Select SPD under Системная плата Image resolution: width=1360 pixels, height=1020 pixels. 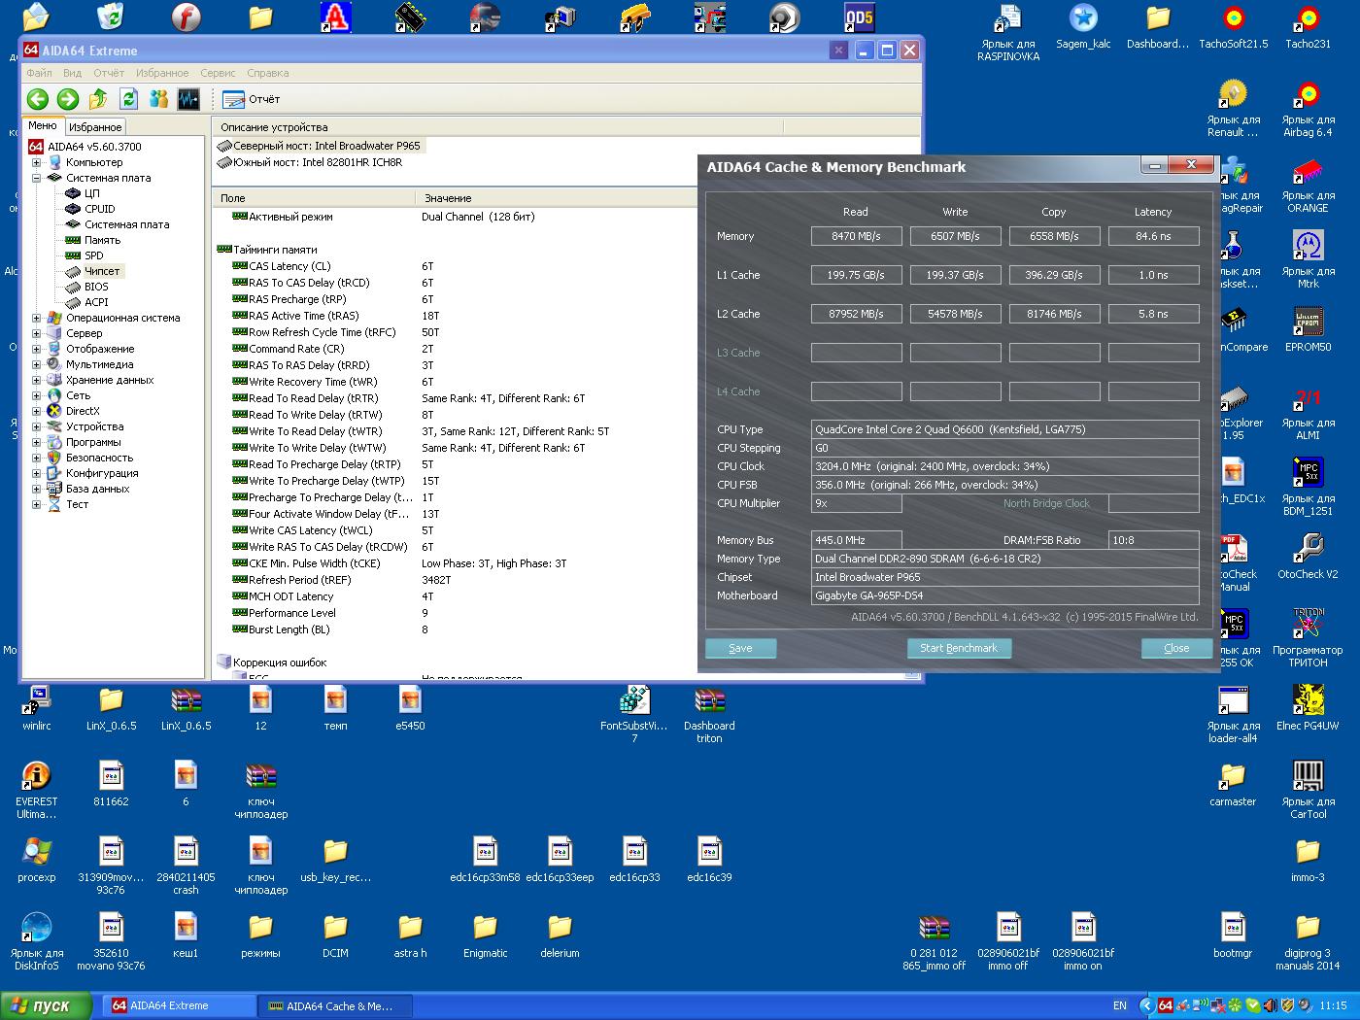93,255
